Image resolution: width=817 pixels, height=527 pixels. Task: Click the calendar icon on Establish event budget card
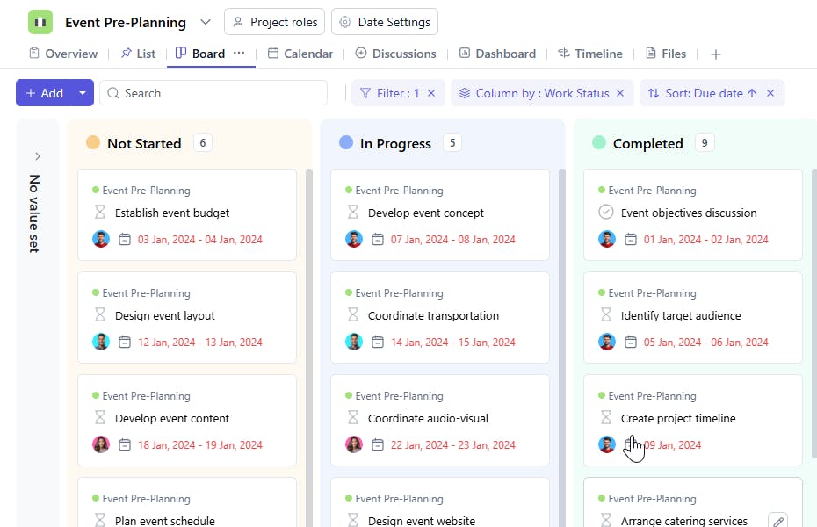click(x=125, y=239)
